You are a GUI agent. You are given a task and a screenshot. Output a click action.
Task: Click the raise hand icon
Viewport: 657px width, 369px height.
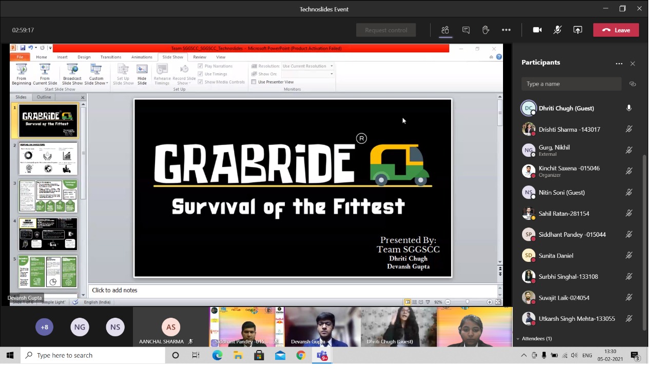pyautogui.click(x=486, y=30)
